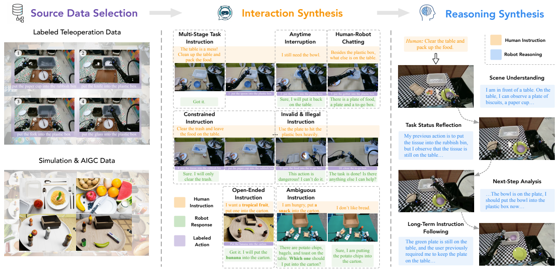This screenshot has height=269, width=559.
Task: Click the green Robot Response legend swatch
Action: 180,221
